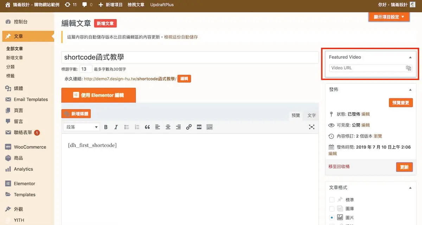This screenshot has width=422, height=225.
Task: Expand the 顯示項目設定 screen options
Action: click(x=389, y=16)
